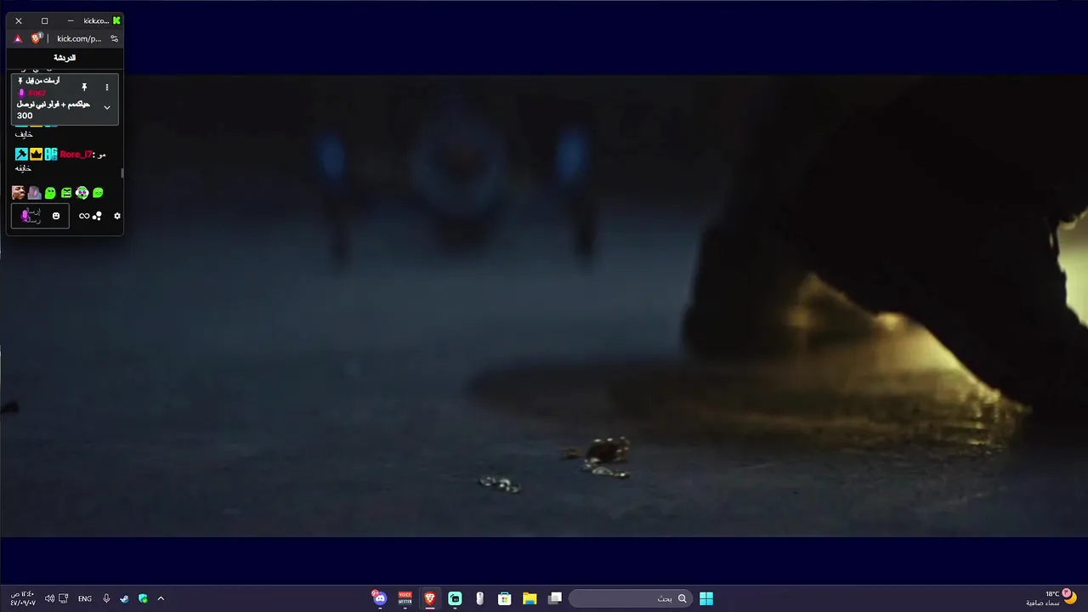The height and width of the screenshot is (612, 1088).
Task: Click the Steam tray icon
Action: (125, 598)
